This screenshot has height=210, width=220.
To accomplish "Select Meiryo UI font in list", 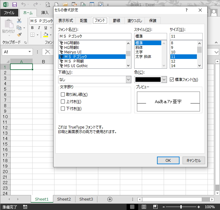I will [92, 52].
